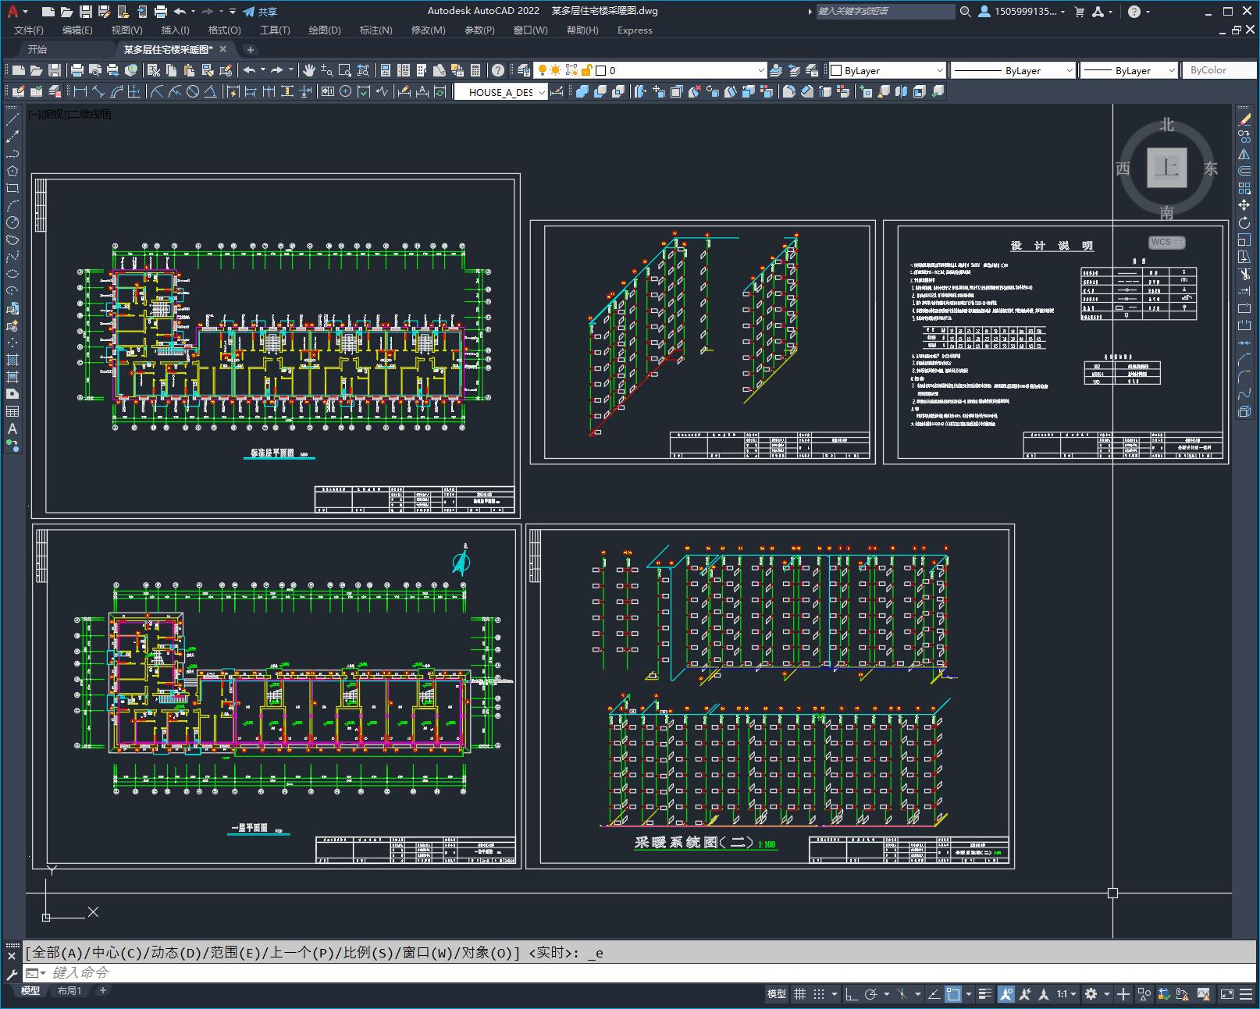Click Linear dimension tool icon
The image size is (1260, 1009).
click(80, 91)
